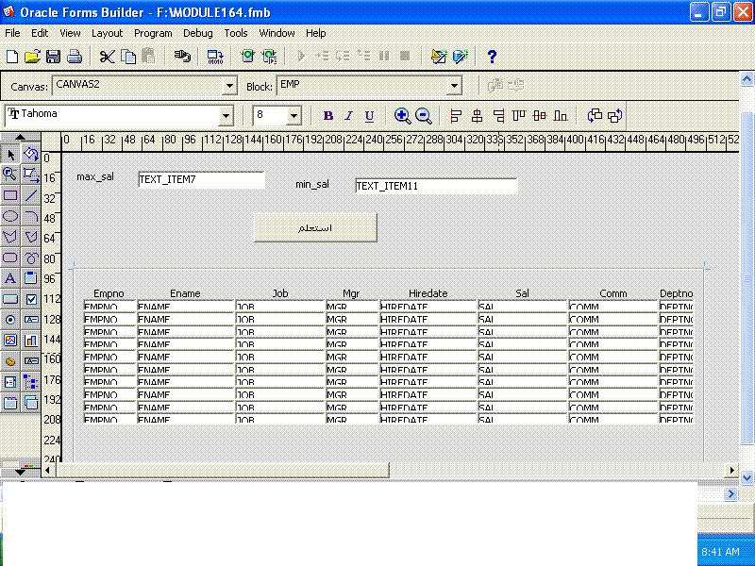Open the Layout menu
Viewport: 755px width, 566px height.
pos(107,32)
